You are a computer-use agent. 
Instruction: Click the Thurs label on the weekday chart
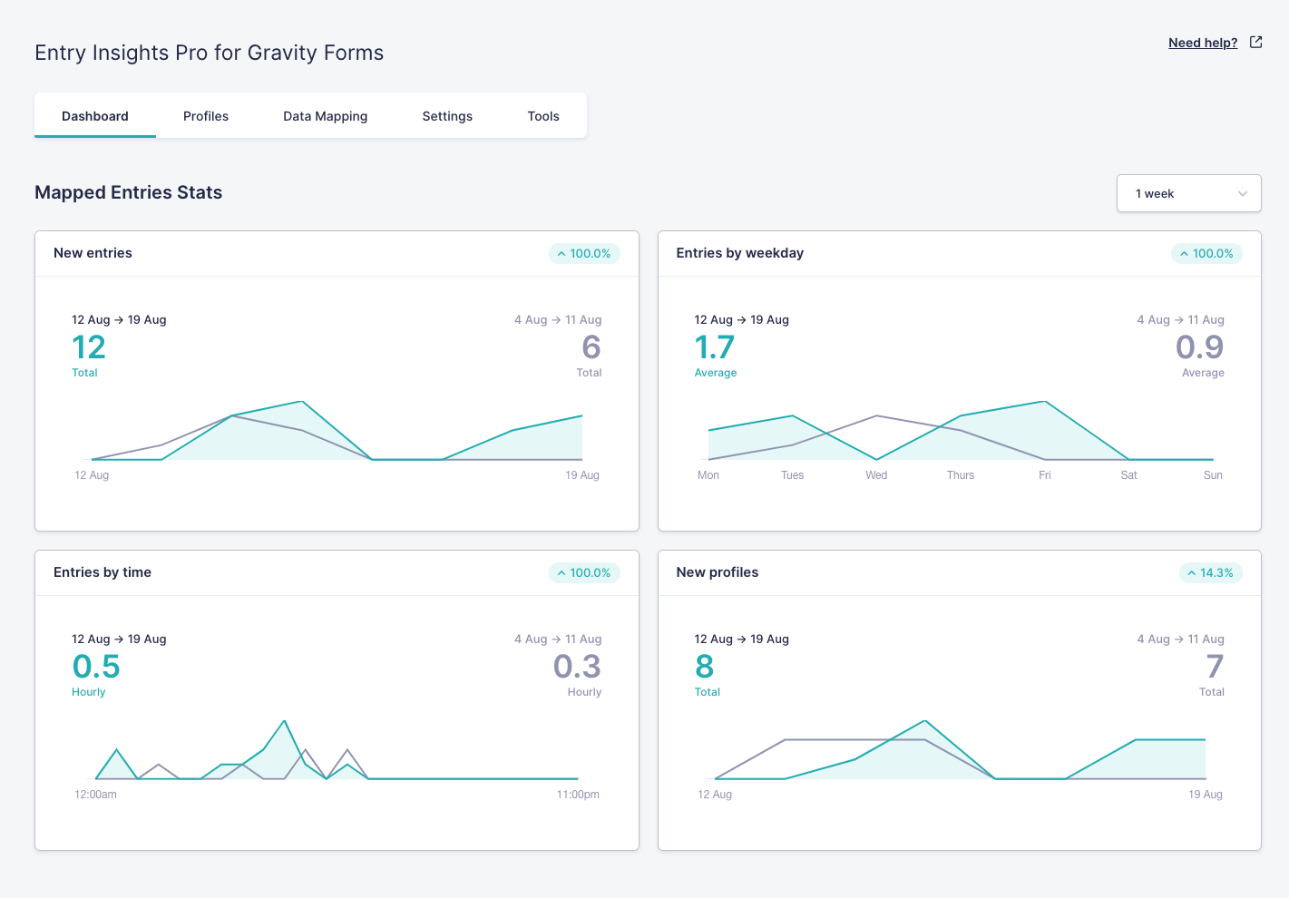pos(961,475)
